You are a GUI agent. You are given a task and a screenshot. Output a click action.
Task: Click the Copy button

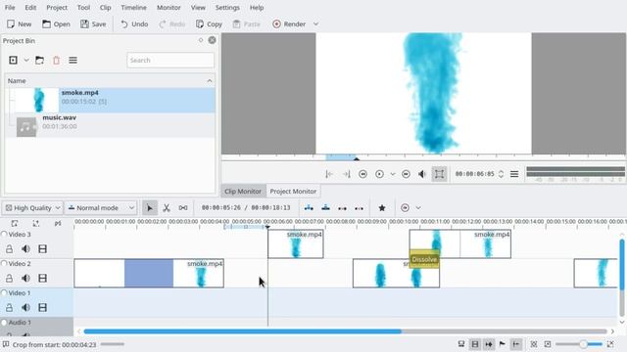coord(209,23)
